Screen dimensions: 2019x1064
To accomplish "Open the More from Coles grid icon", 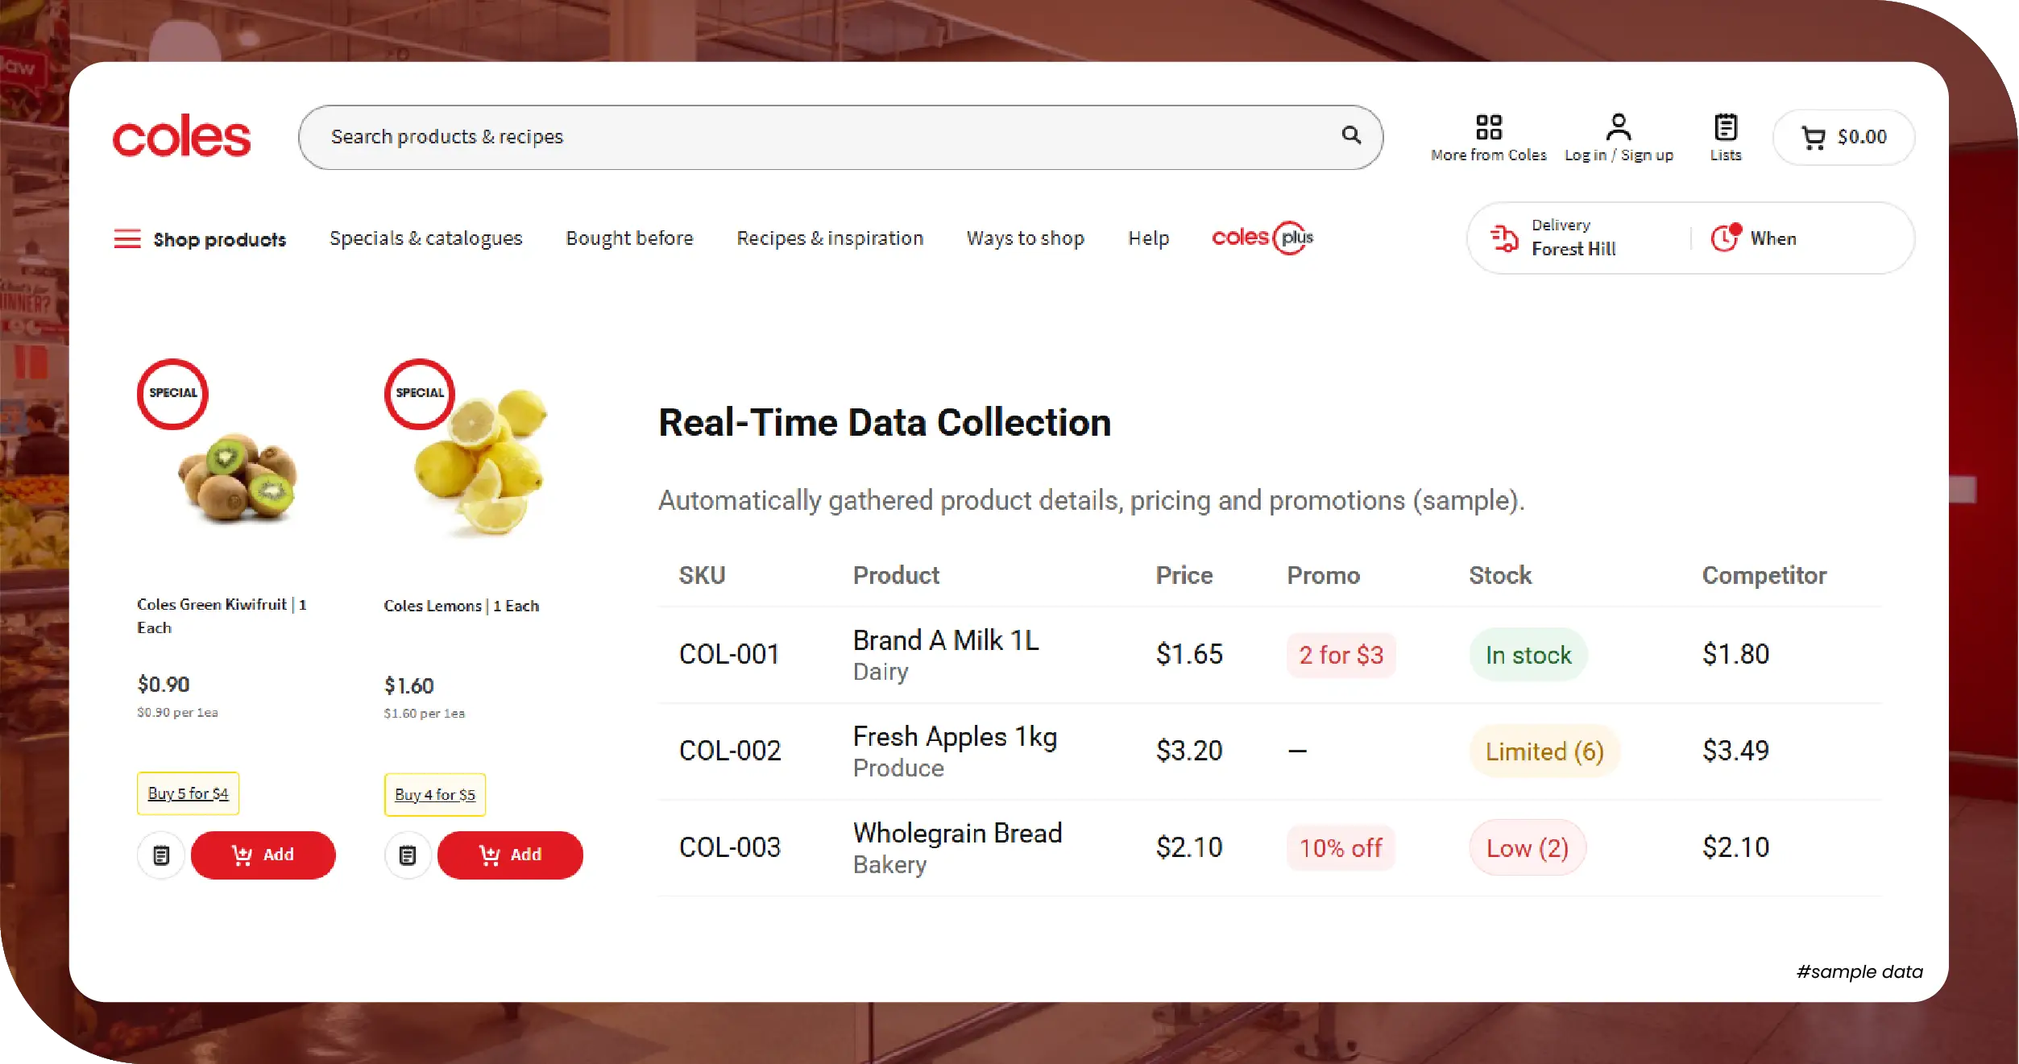I will point(1488,127).
